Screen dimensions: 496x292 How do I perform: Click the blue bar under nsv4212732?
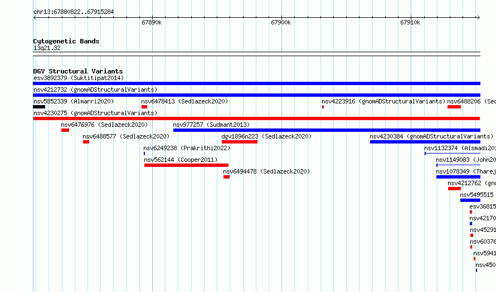click(256, 95)
